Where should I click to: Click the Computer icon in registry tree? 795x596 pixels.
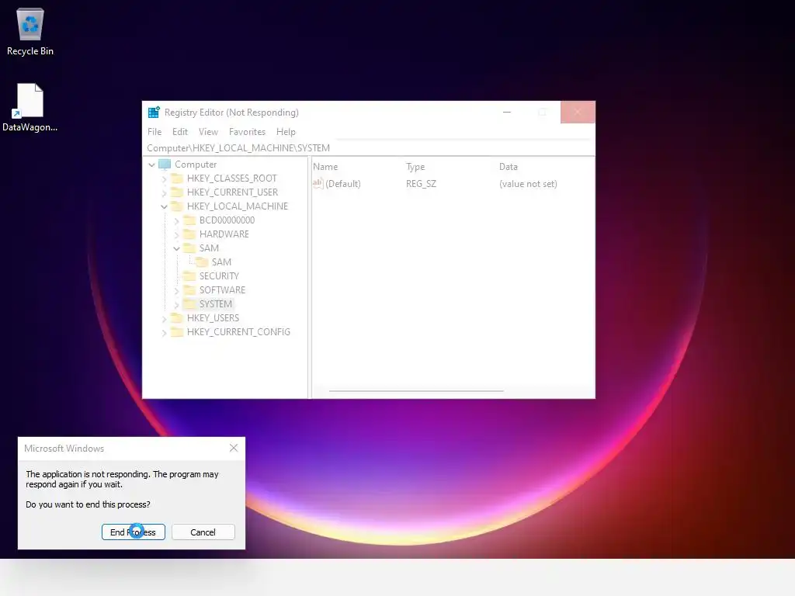[165, 165]
